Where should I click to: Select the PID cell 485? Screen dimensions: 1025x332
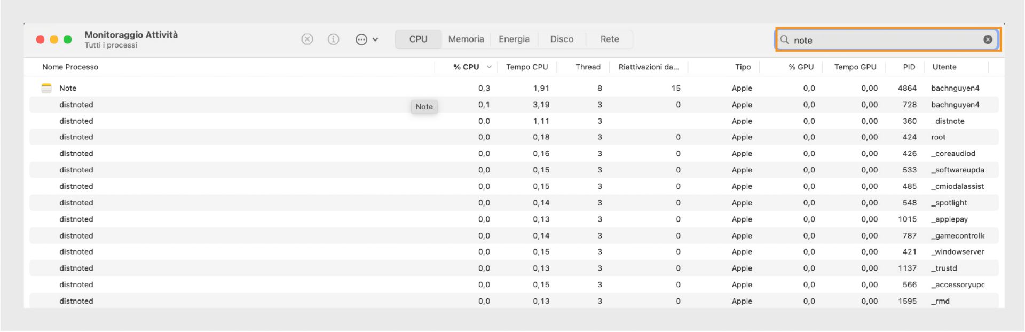[x=910, y=186]
